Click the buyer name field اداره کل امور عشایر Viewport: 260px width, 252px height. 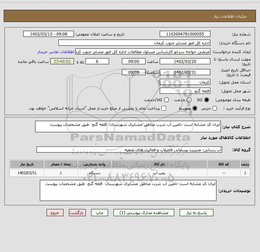(x=134, y=43)
